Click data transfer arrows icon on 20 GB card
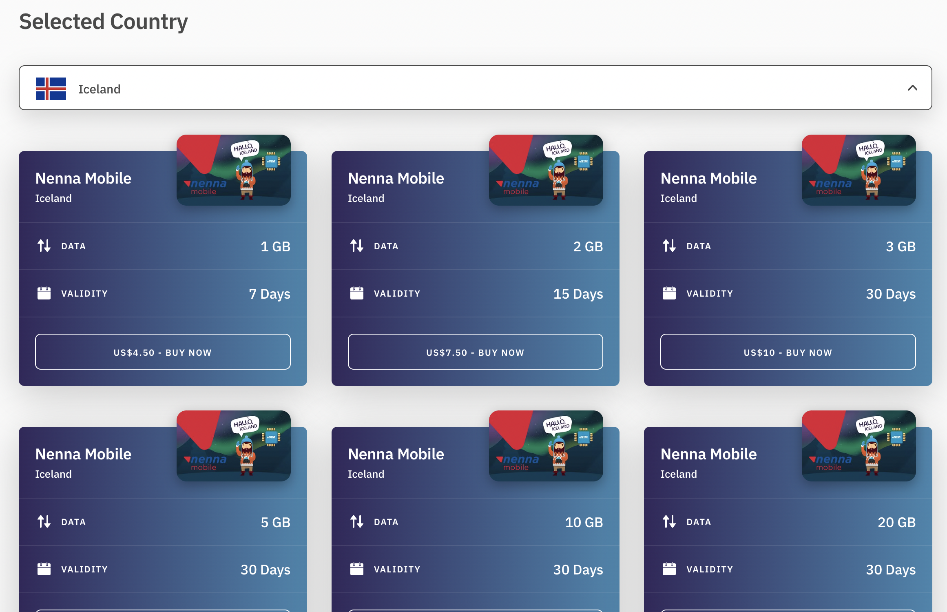 coord(669,521)
